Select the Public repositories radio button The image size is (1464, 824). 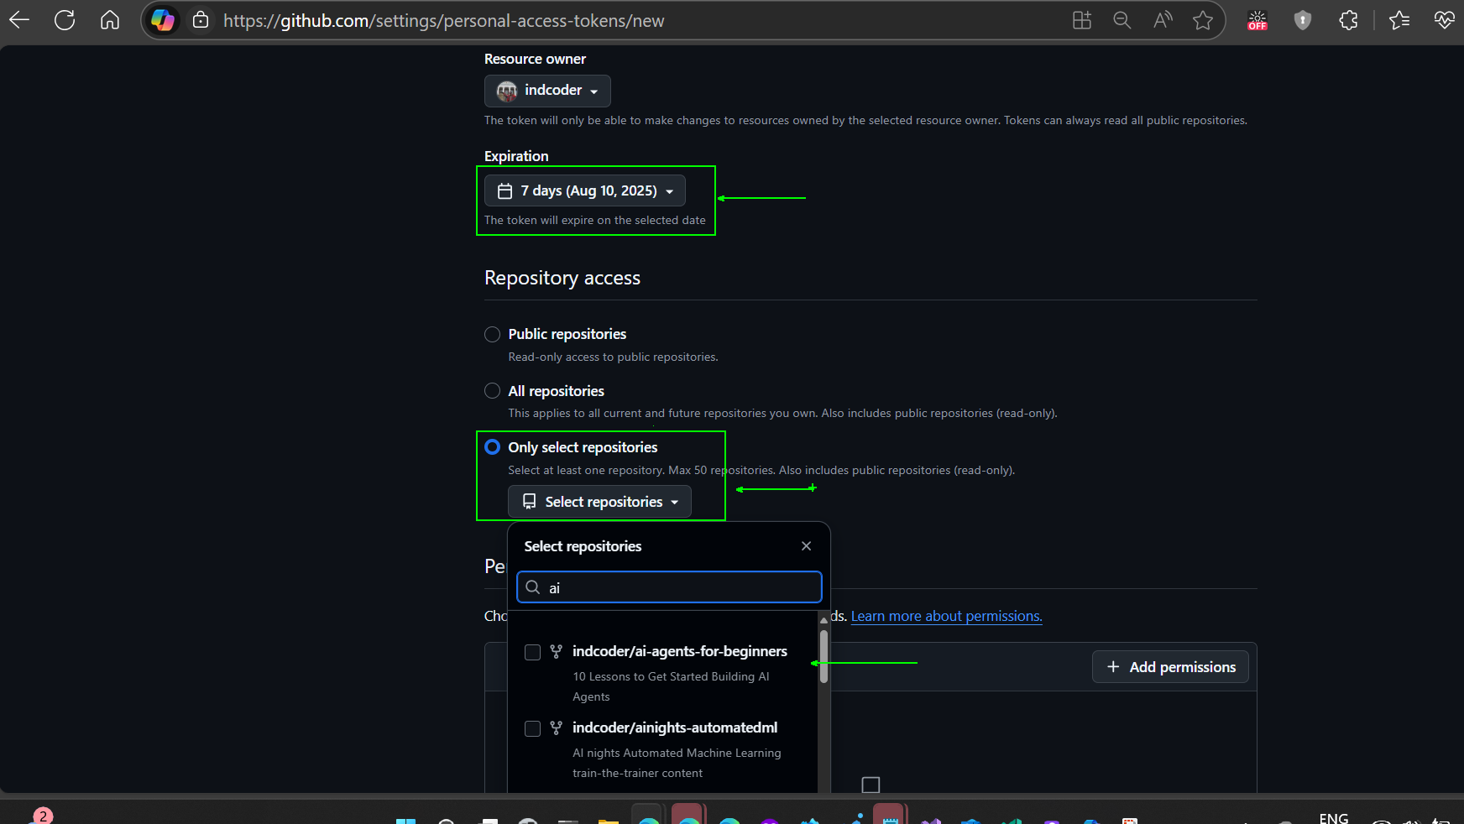pyautogui.click(x=492, y=334)
